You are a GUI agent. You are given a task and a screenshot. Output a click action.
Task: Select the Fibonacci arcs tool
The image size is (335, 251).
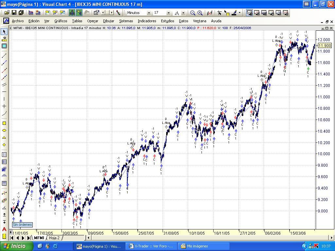4,176
